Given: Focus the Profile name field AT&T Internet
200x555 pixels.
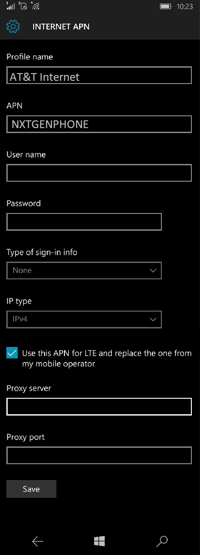Looking at the screenshot, I should point(99,75).
